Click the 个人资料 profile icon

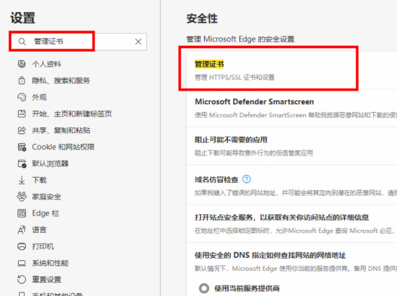(22, 64)
